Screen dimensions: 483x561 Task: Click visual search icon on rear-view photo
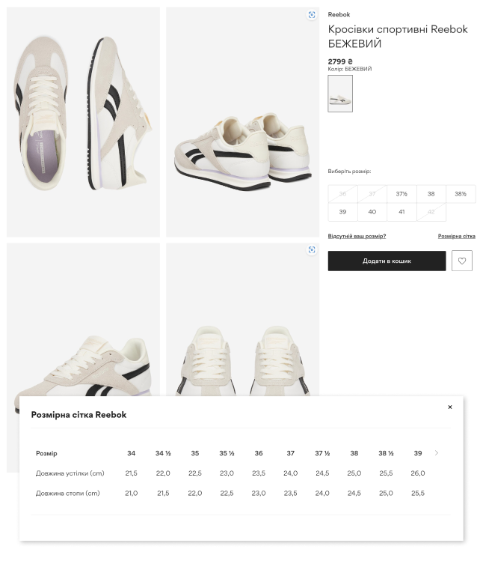(312, 249)
